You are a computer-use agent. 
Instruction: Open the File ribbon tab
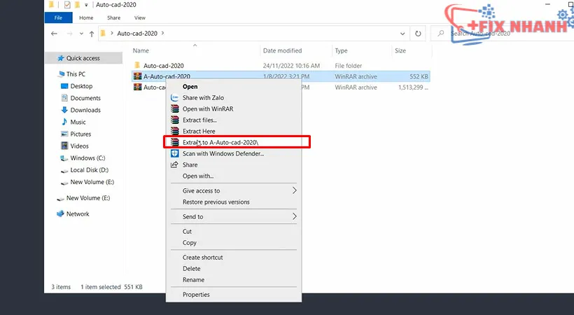point(58,17)
